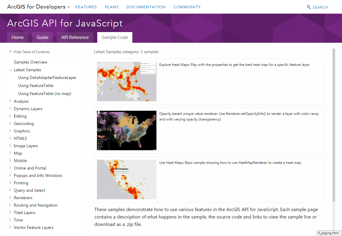This screenshot has width=342, height=236.
Task: Expand the Analysis category
Action: [10, 101]
